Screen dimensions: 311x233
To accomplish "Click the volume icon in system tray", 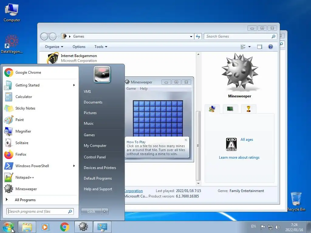I will coord(278,227).
